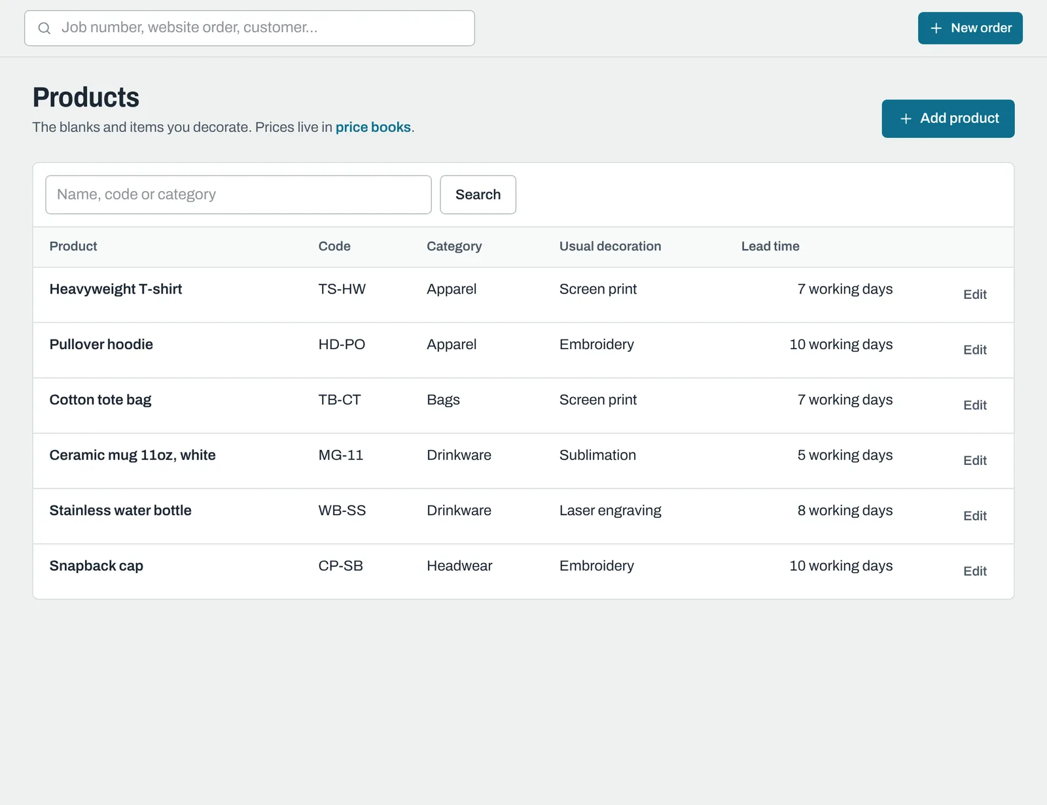Edit the Stainless water bottle product
Image resolution: width=1047 pixels, height=805 pixels.
click(x=974, y=516)
